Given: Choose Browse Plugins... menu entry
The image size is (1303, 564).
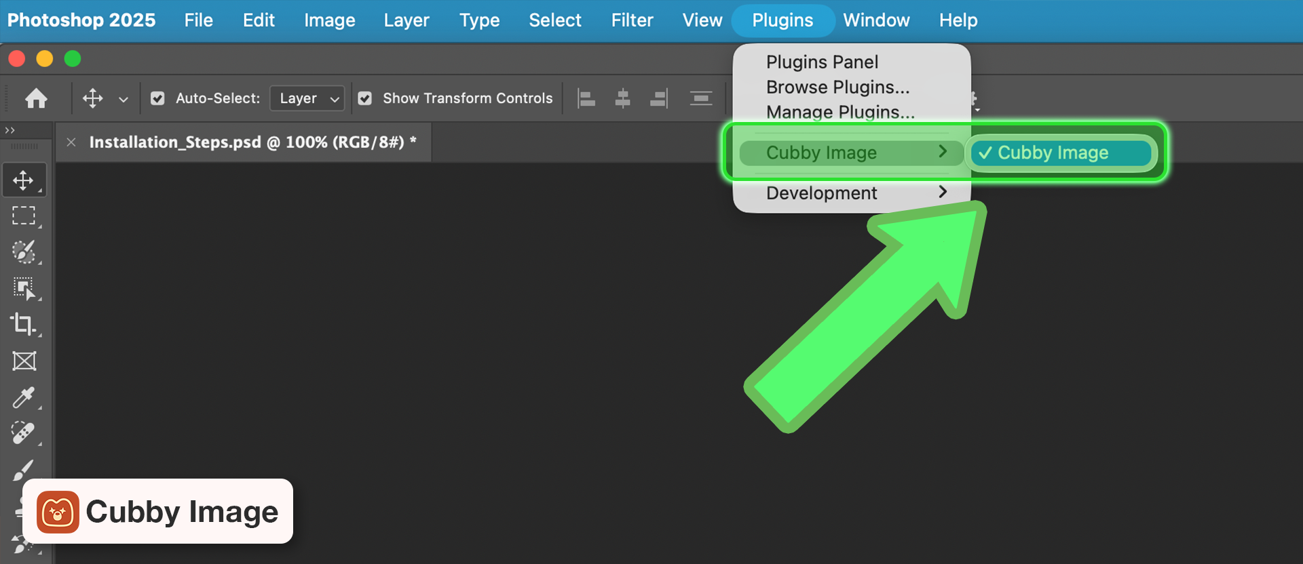Looking at the screenshot, I should 837,87.
